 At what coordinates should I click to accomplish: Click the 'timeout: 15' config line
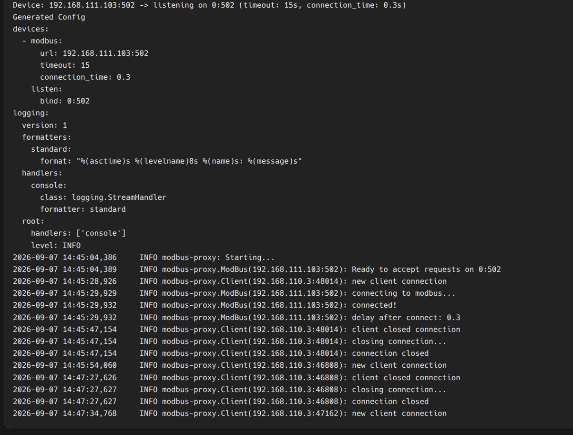pyautogui.click(x=65, y=65)
